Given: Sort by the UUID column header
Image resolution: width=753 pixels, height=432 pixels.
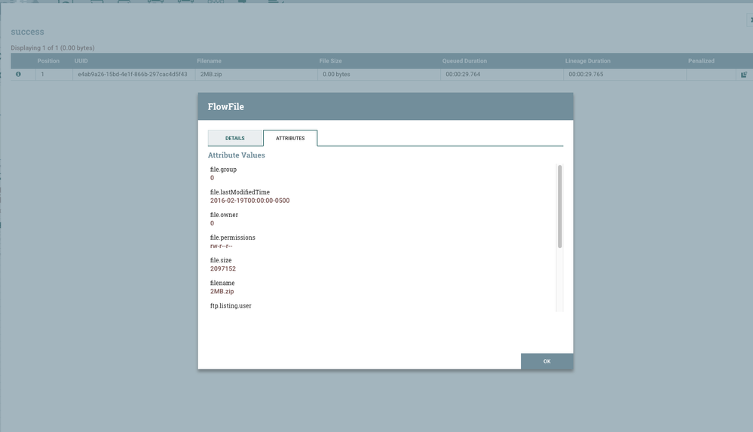Looking at the screenshot, I should (x=81, y=61).
